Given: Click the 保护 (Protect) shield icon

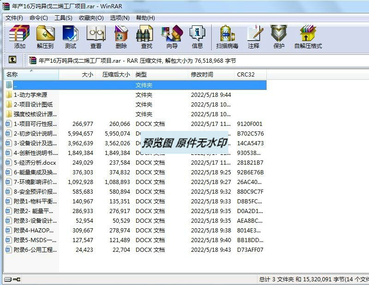Looking at the screenshot, I should [279, 37].
